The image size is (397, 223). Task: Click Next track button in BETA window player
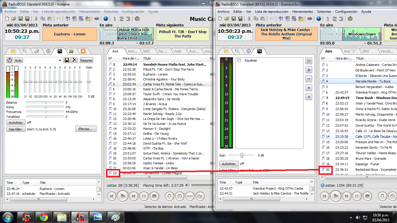point(346,196)
